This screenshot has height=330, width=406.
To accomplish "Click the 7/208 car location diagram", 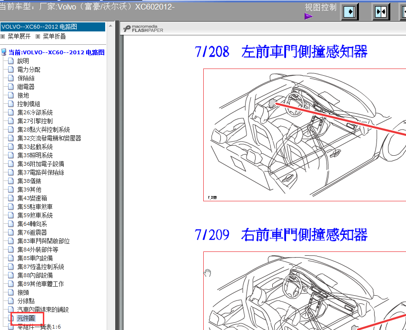I will [305, 135].
